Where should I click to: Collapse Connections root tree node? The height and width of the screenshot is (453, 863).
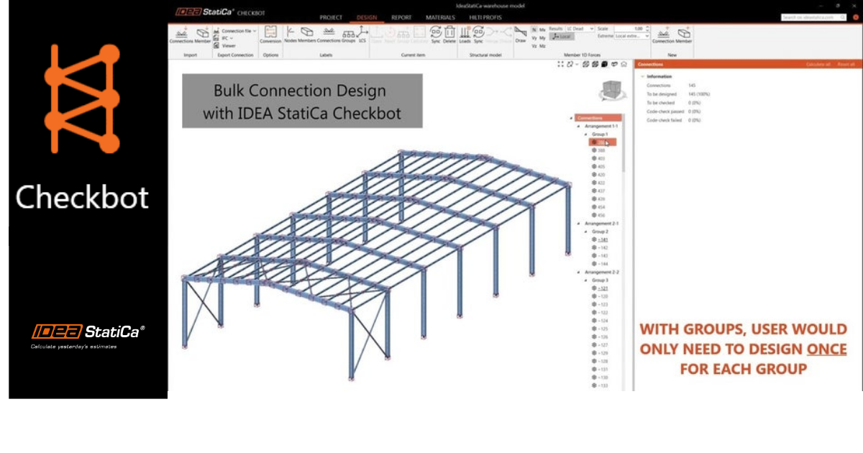[571, 118]
